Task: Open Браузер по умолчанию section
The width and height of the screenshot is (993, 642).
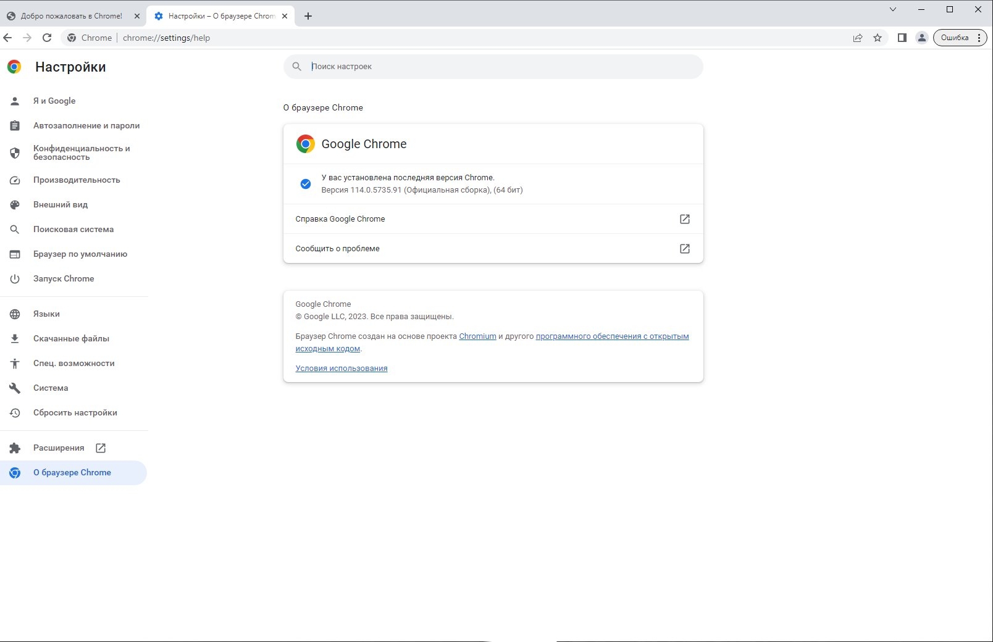Action: (x=73, y=254)
